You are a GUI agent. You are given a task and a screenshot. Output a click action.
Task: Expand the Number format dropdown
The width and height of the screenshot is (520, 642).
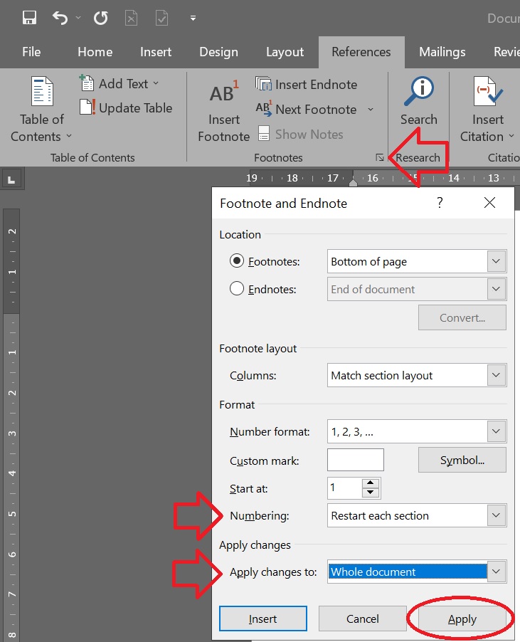coord(497,431)
